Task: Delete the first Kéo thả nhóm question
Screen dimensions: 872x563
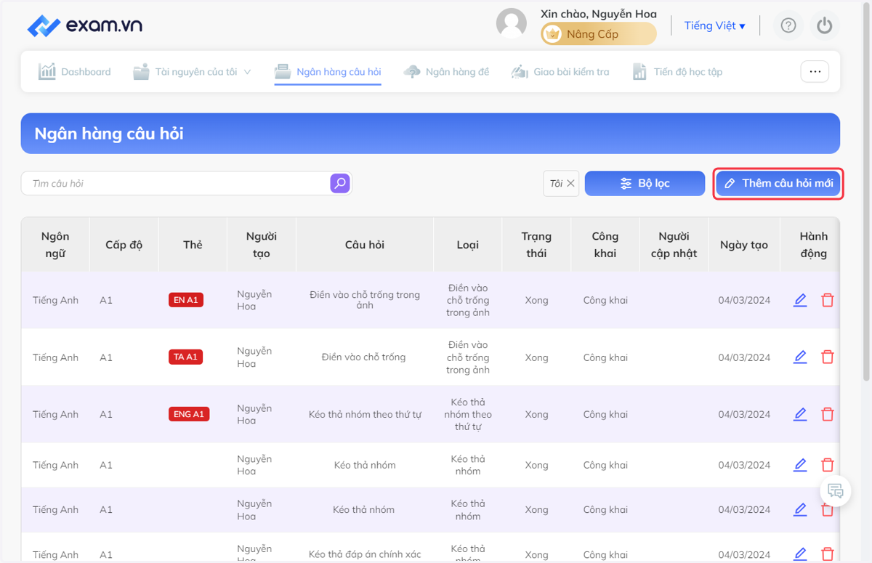Action: (827, 465)
